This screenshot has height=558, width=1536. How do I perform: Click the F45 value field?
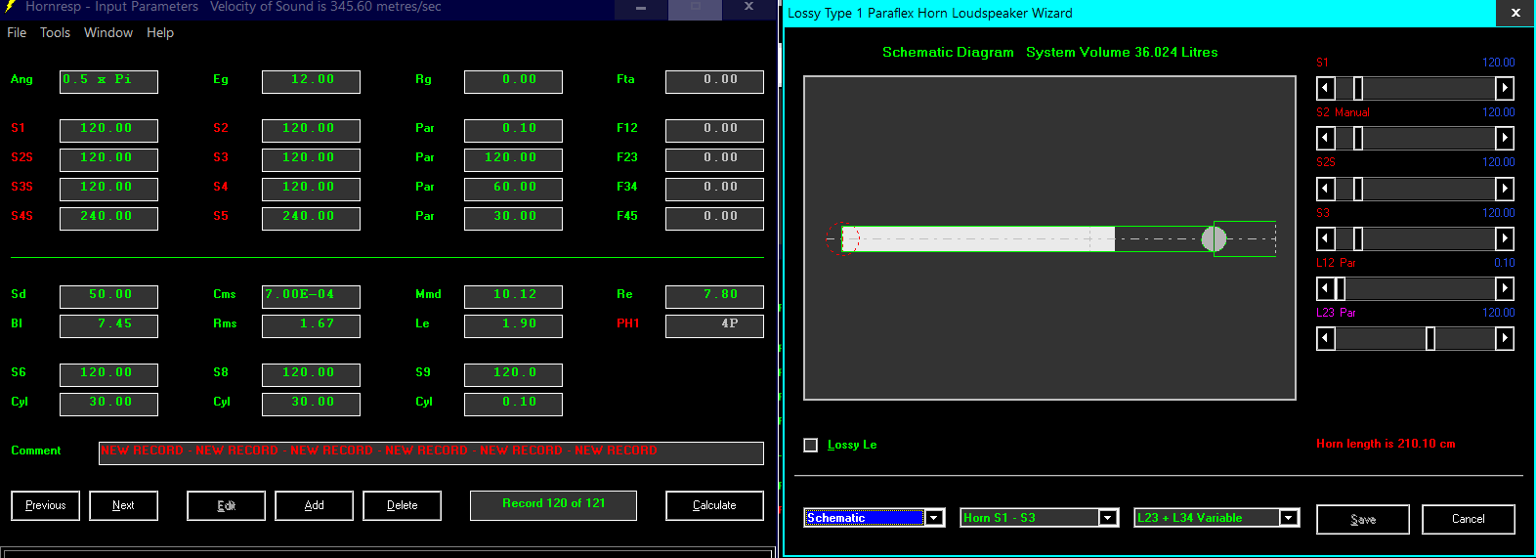click(x=714, y=218)
